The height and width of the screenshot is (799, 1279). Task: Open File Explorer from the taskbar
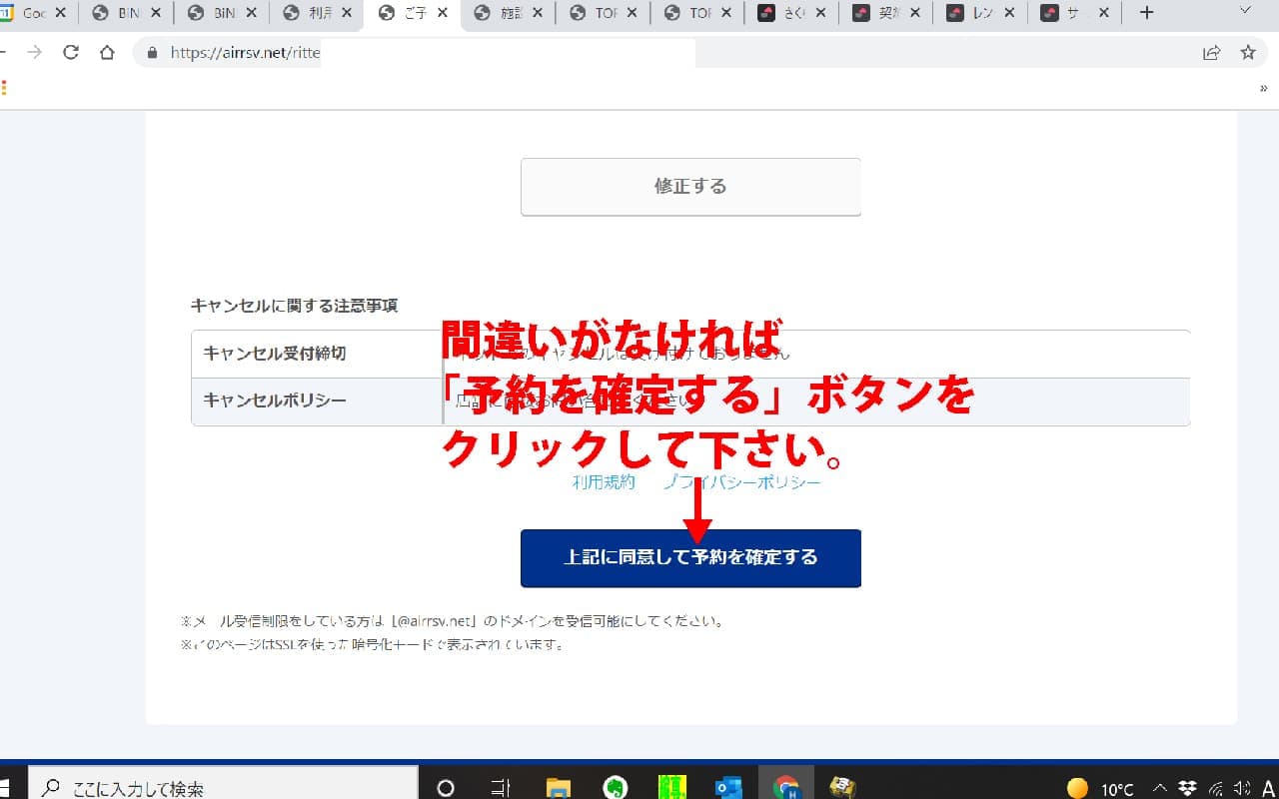559,788
